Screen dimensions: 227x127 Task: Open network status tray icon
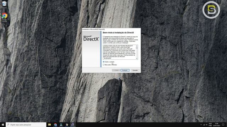click(x=204, y=125)
